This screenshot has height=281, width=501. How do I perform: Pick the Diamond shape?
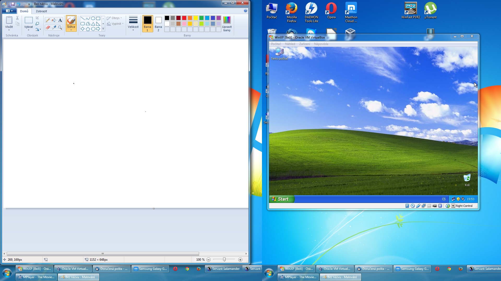(x=82, y=29)
